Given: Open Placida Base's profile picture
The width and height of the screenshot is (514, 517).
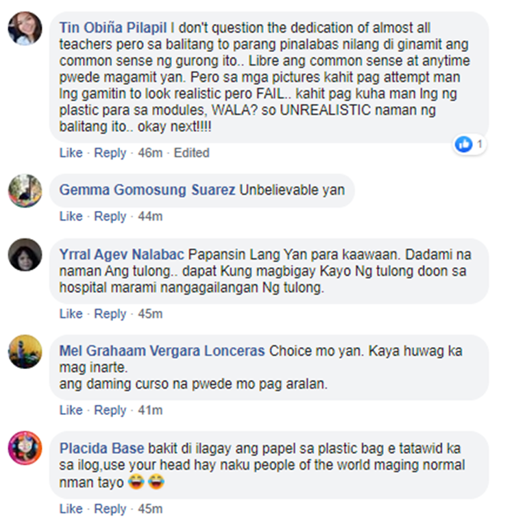Looking at the screenshot, I should 25,448.
